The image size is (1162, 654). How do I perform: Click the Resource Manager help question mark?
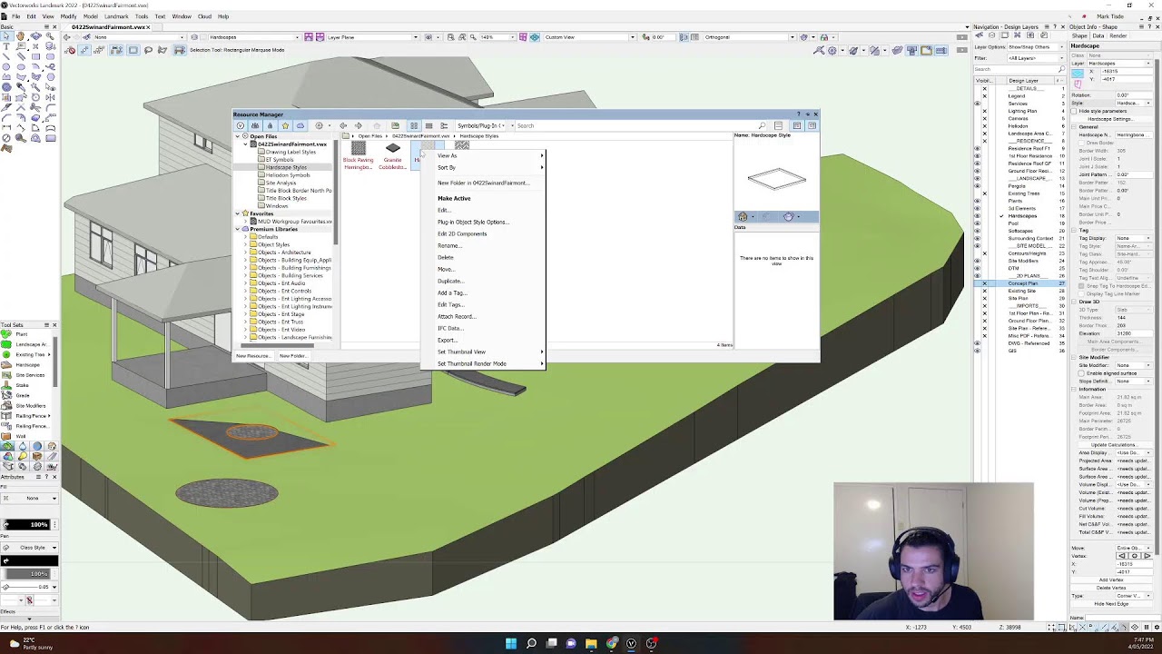(799, 114)
